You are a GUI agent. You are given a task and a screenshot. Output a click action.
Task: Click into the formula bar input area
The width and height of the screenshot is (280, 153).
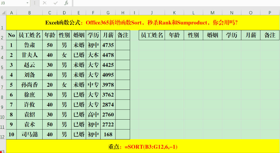tap(176, 3)
